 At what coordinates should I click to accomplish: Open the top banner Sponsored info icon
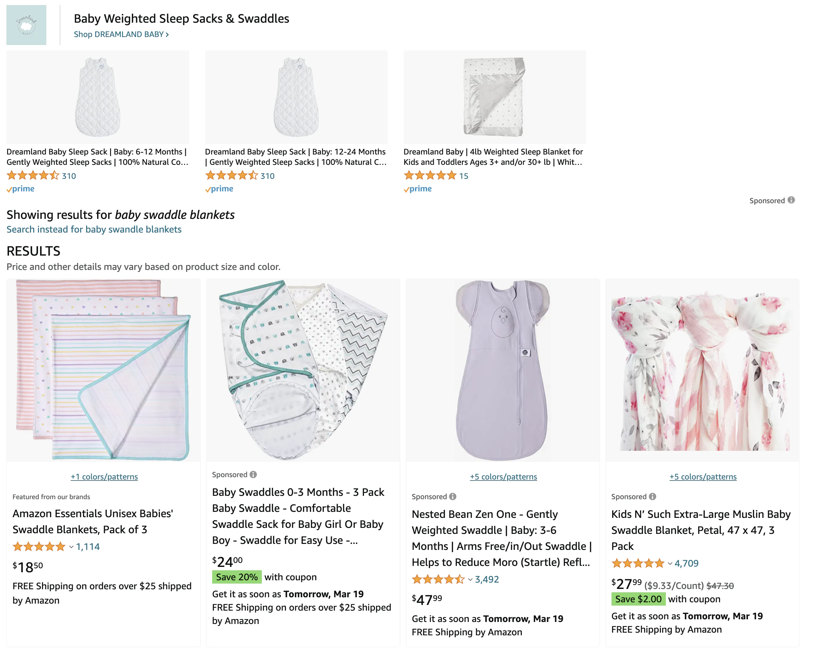791,200
